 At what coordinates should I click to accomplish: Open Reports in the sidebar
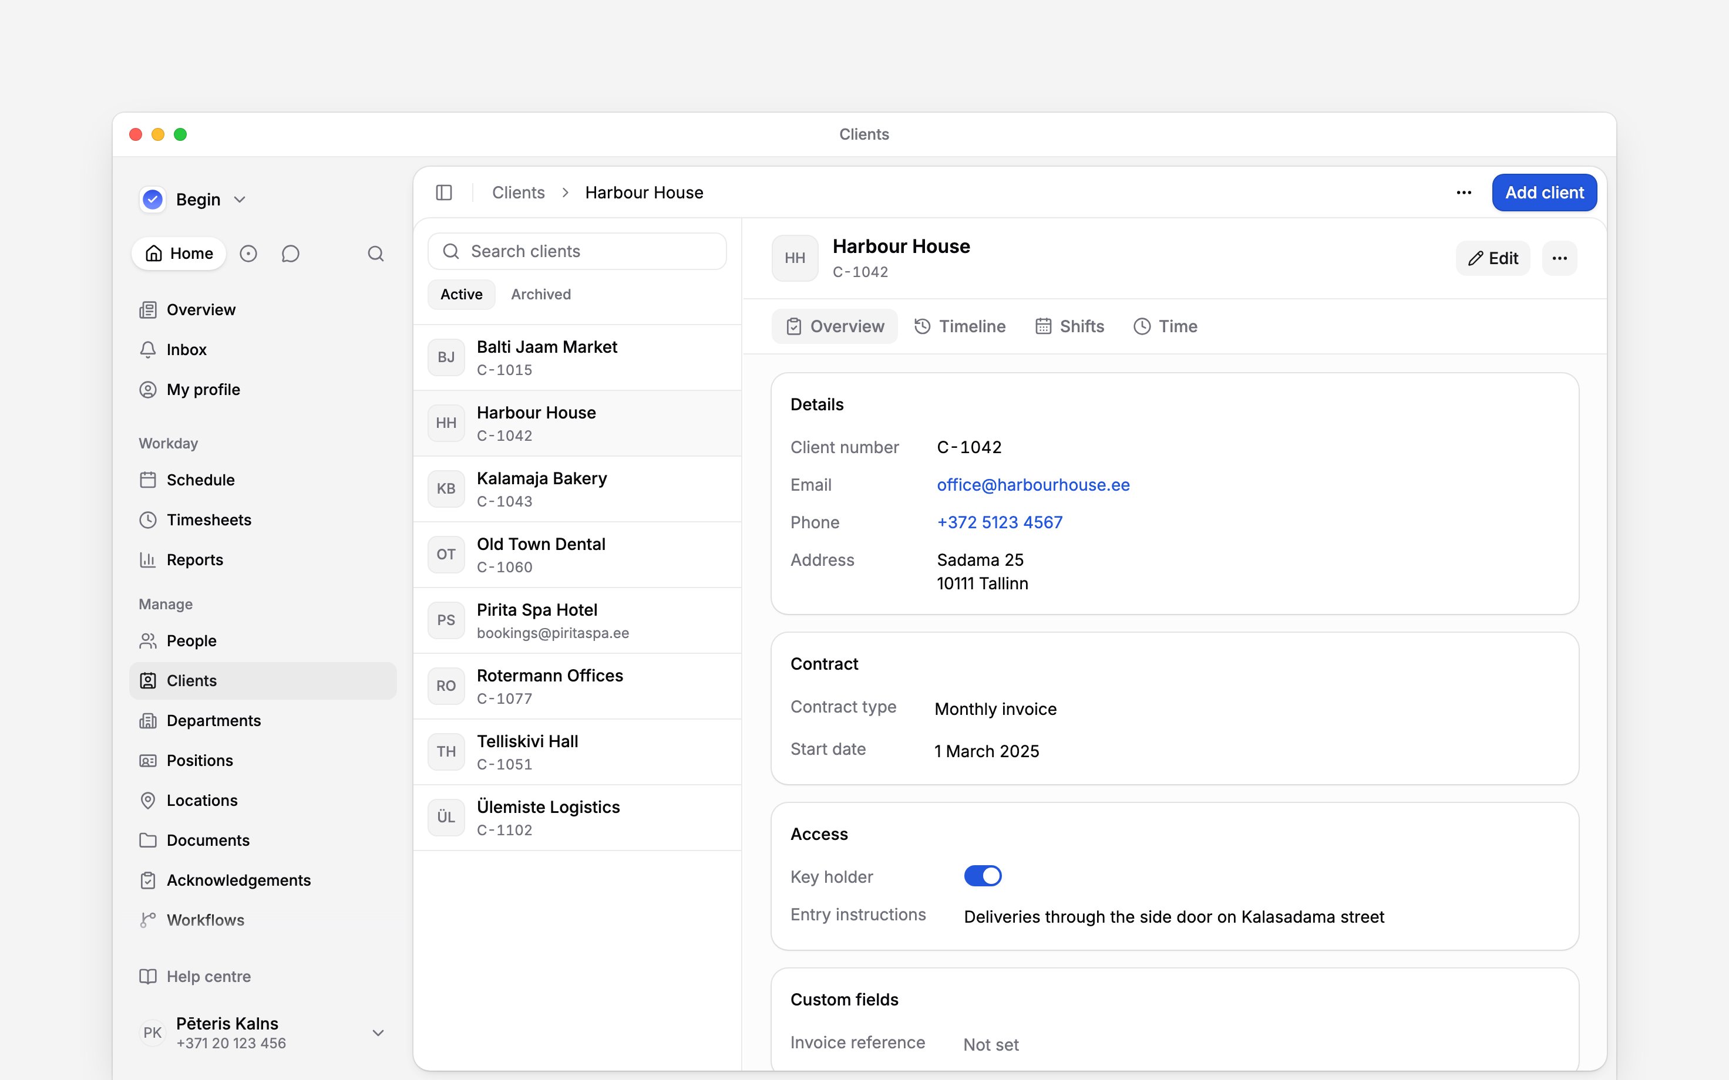(x=263, y=560)
